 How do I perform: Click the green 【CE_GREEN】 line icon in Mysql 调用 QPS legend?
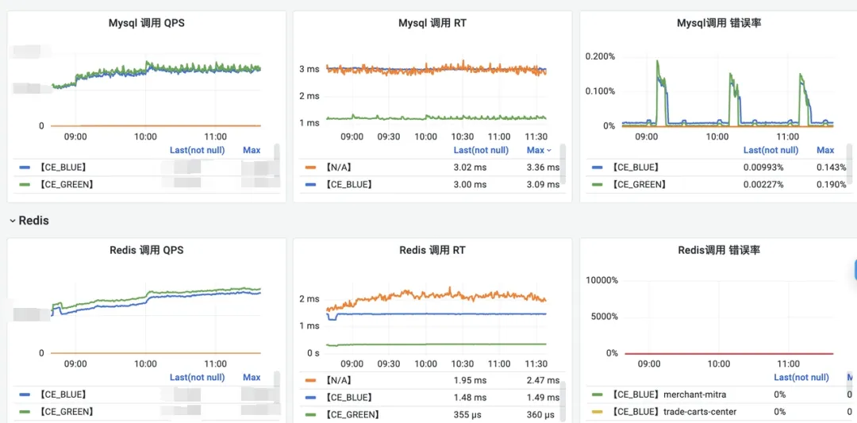[25, 185]
